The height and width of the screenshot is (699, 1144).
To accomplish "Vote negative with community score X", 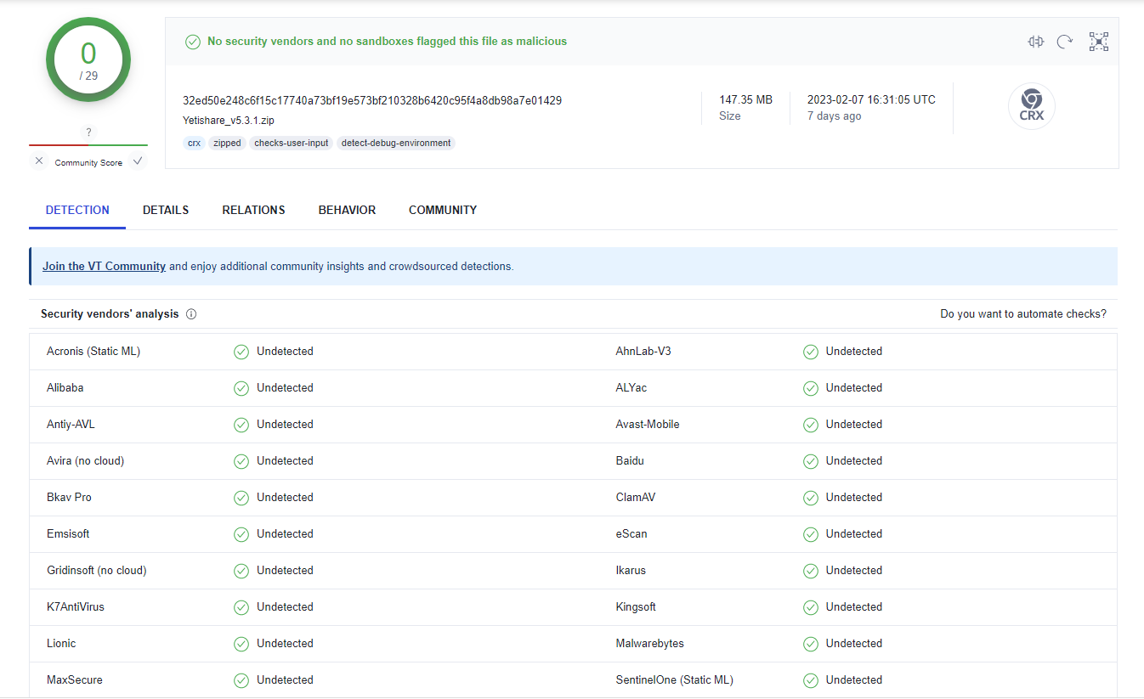I will (39, 161).
